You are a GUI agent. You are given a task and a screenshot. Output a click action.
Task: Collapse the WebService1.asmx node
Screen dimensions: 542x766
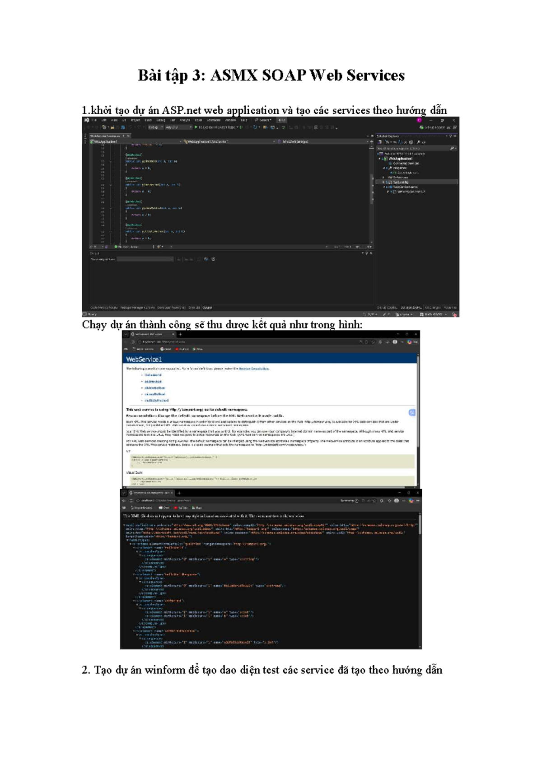coord(384,187)
